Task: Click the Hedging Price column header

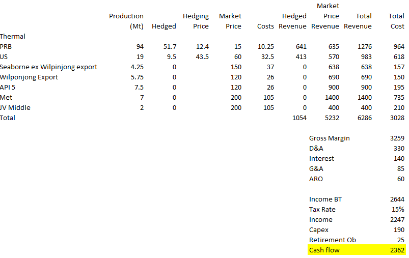Action: [196, 21]
